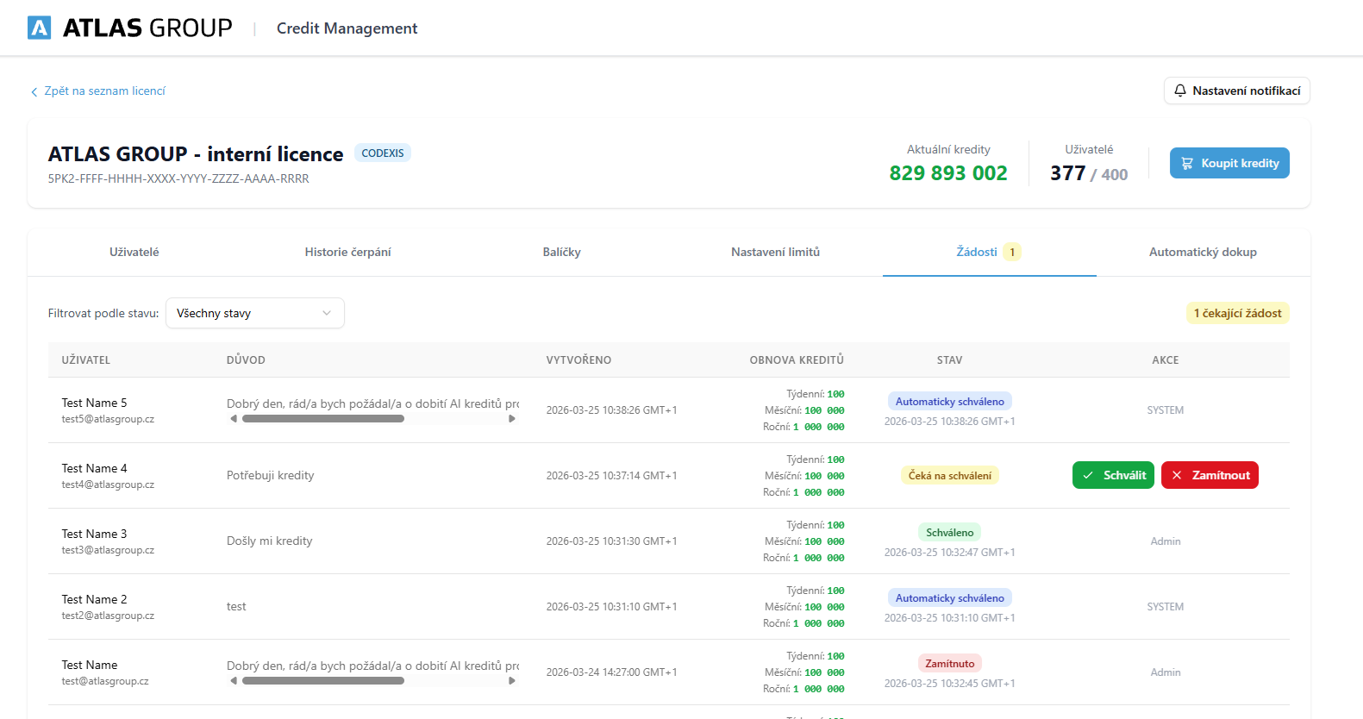This screenshot has height=719, width=1363.
Task: Open the Všechny stavy filter dropdown
Action: pos(254,313)
